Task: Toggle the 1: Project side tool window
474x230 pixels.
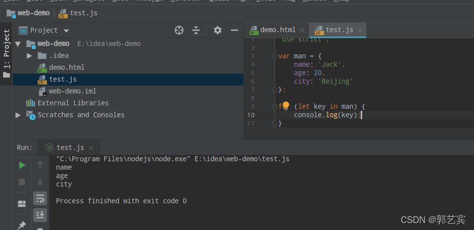Action: [6, 54]
